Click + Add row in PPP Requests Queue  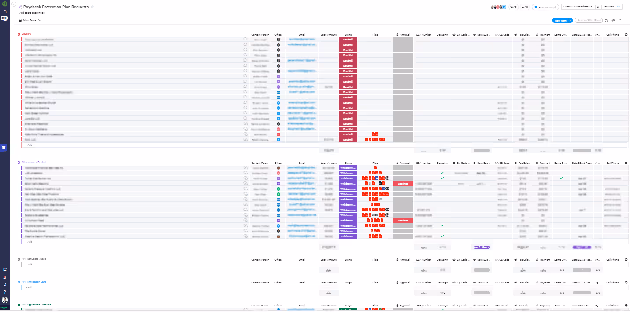[x=324, y=265]
